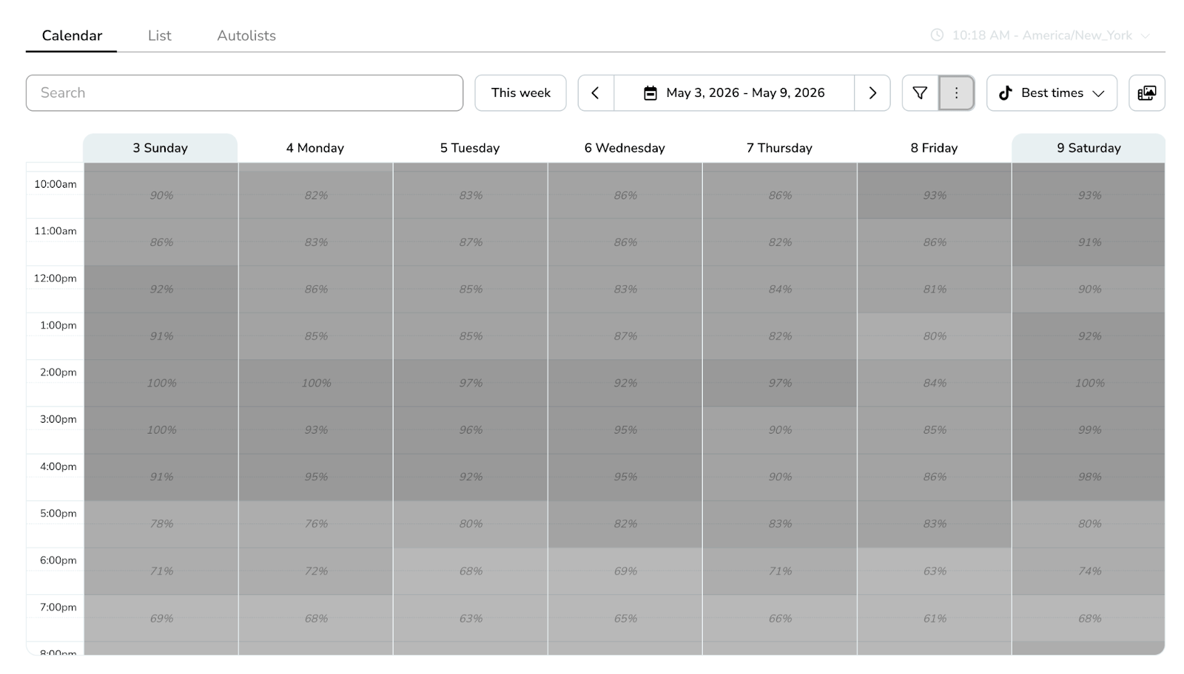Screen dimensions: 1184x674
Task: Click the clock icon beside timezone
Action: point(937,35)
